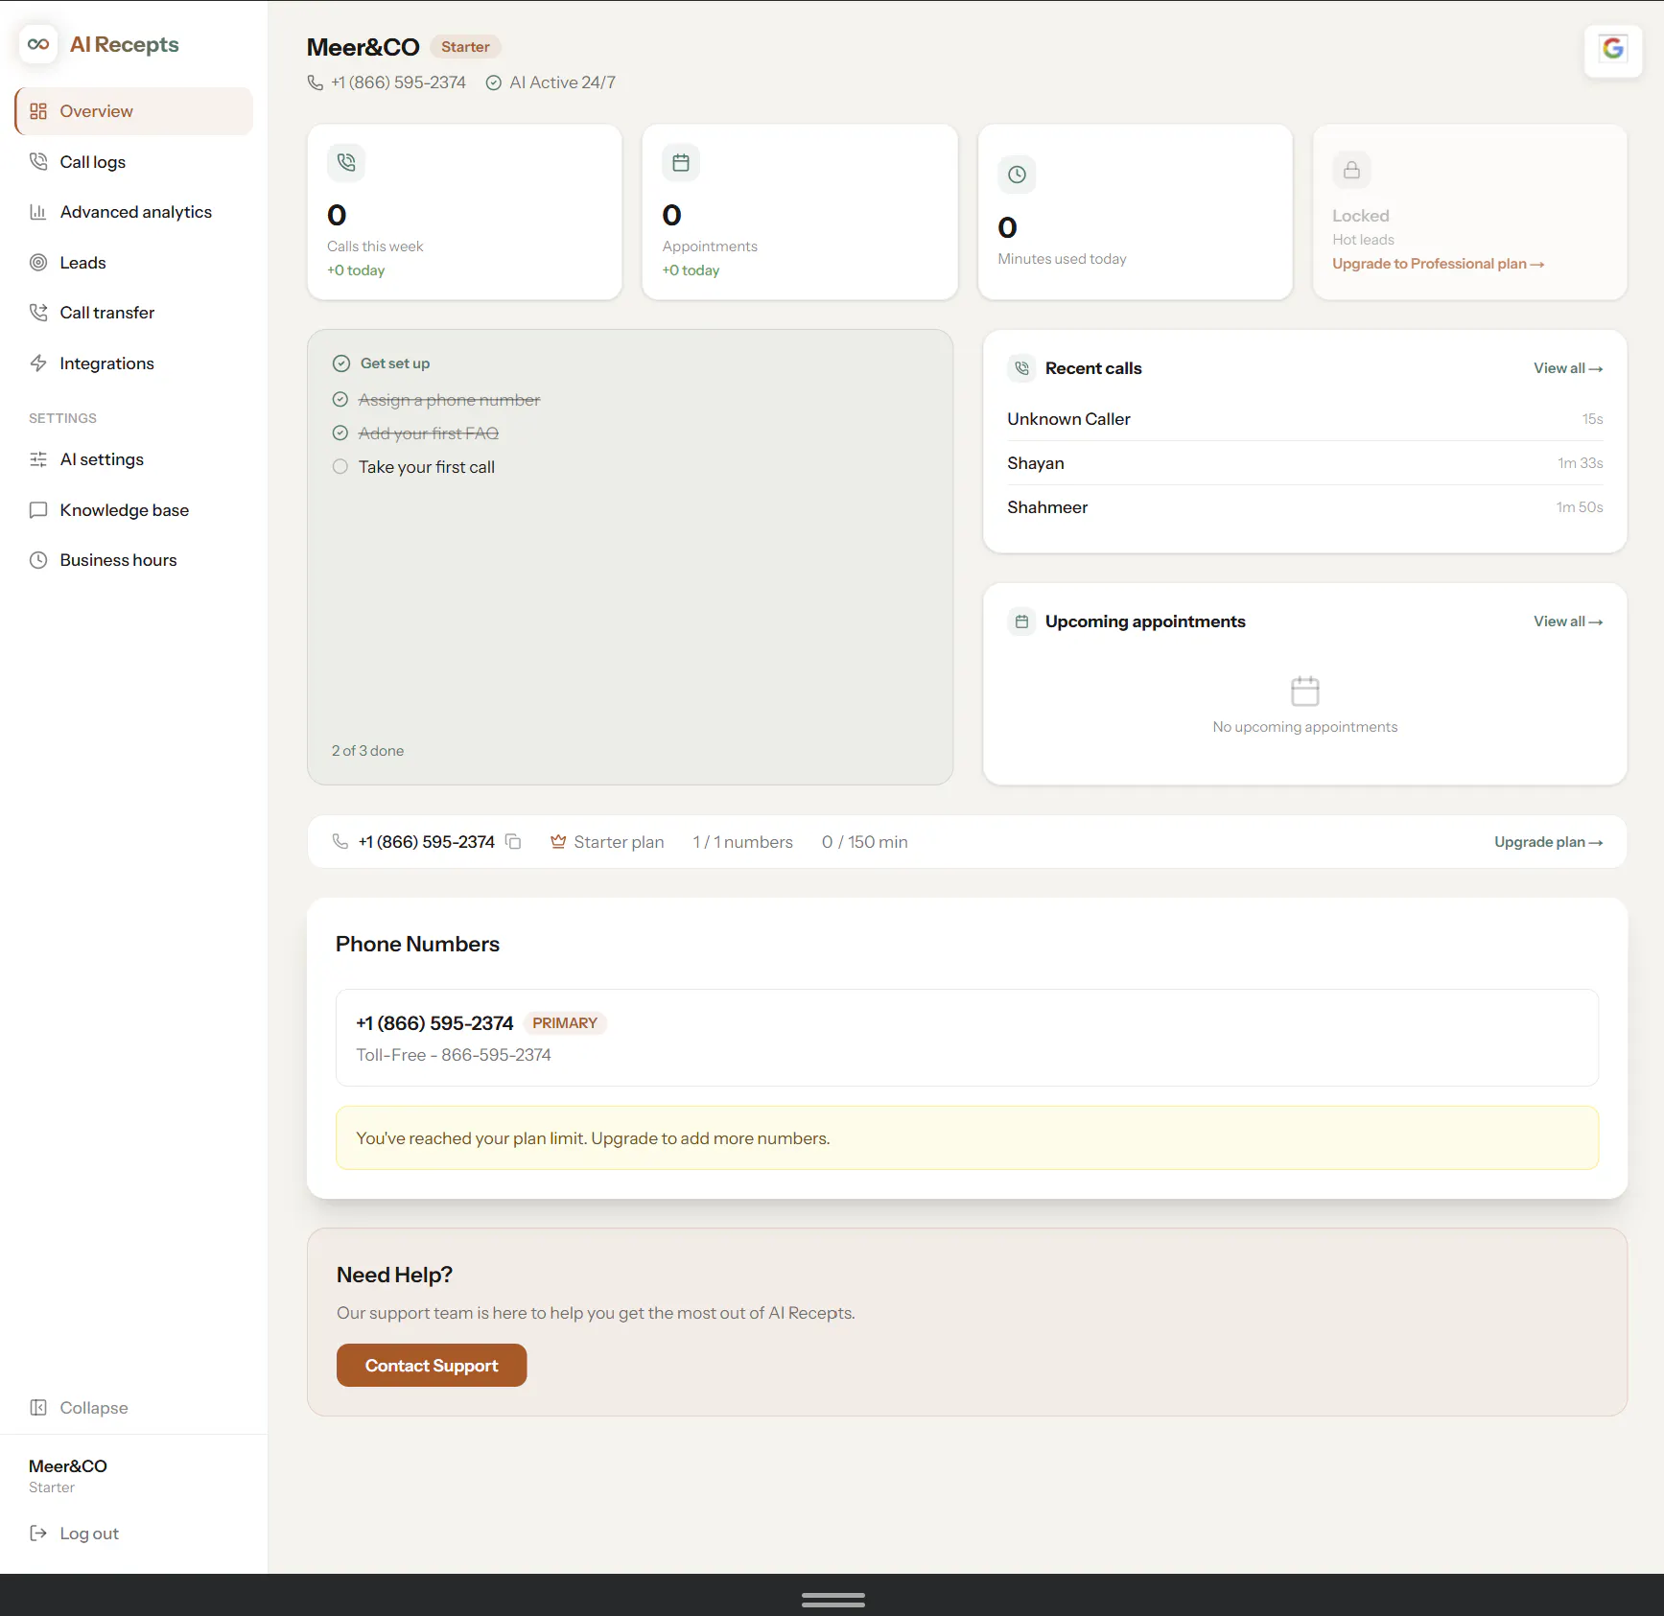The height and width of the screenshot is (1616, 1664).
Task: Click the Overview grid icon in sidebar
Action: tap(38, 111)
